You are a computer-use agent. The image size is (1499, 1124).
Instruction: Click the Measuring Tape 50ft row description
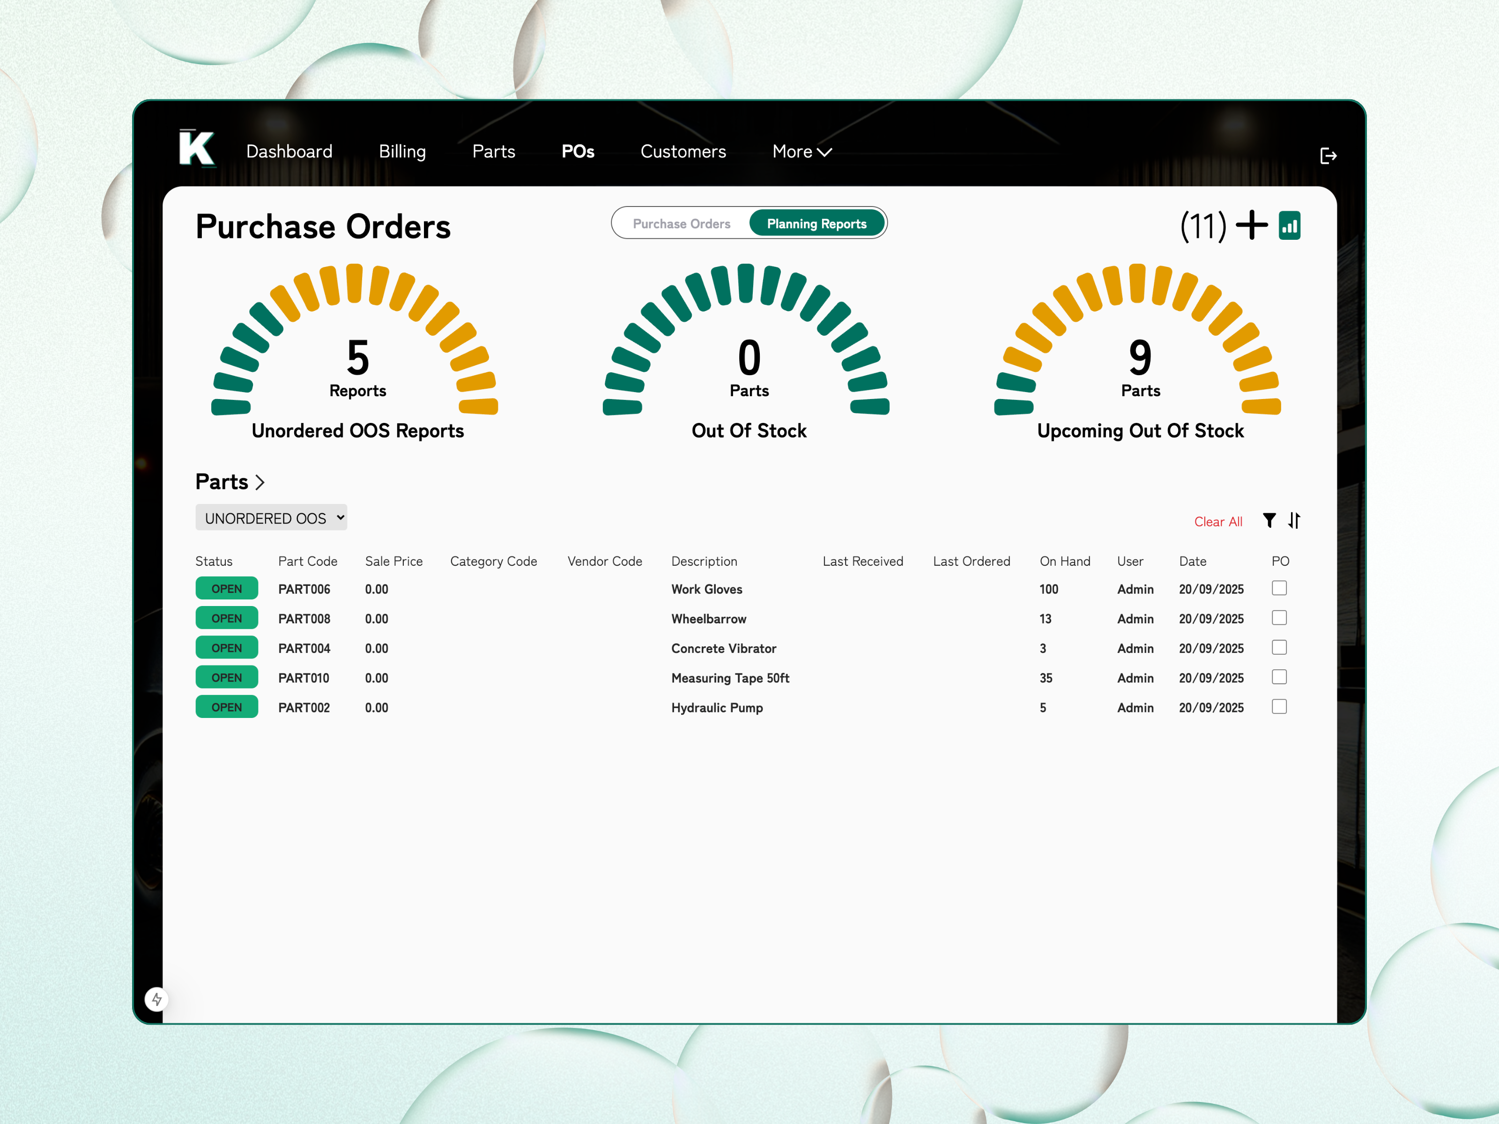tap(730, 678)
